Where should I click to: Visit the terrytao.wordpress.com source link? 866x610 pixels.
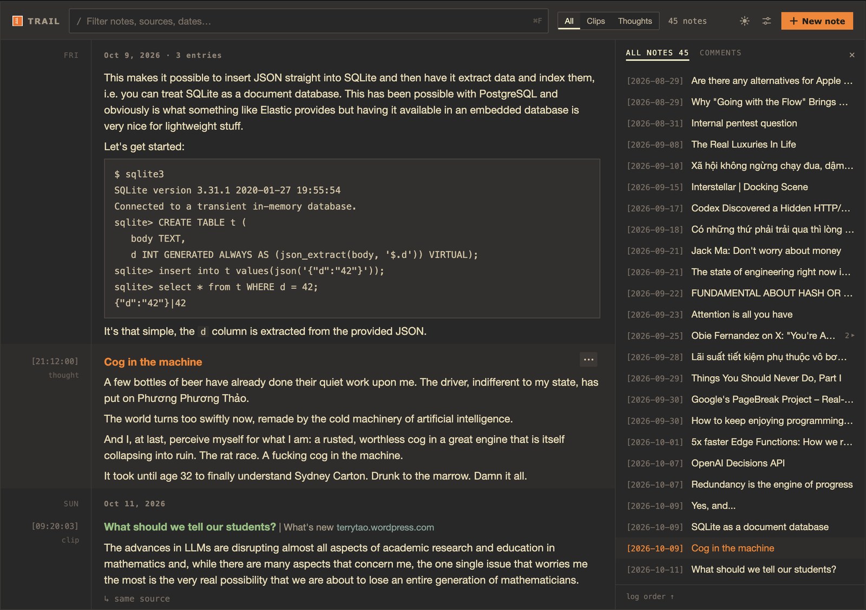[385, 527]
